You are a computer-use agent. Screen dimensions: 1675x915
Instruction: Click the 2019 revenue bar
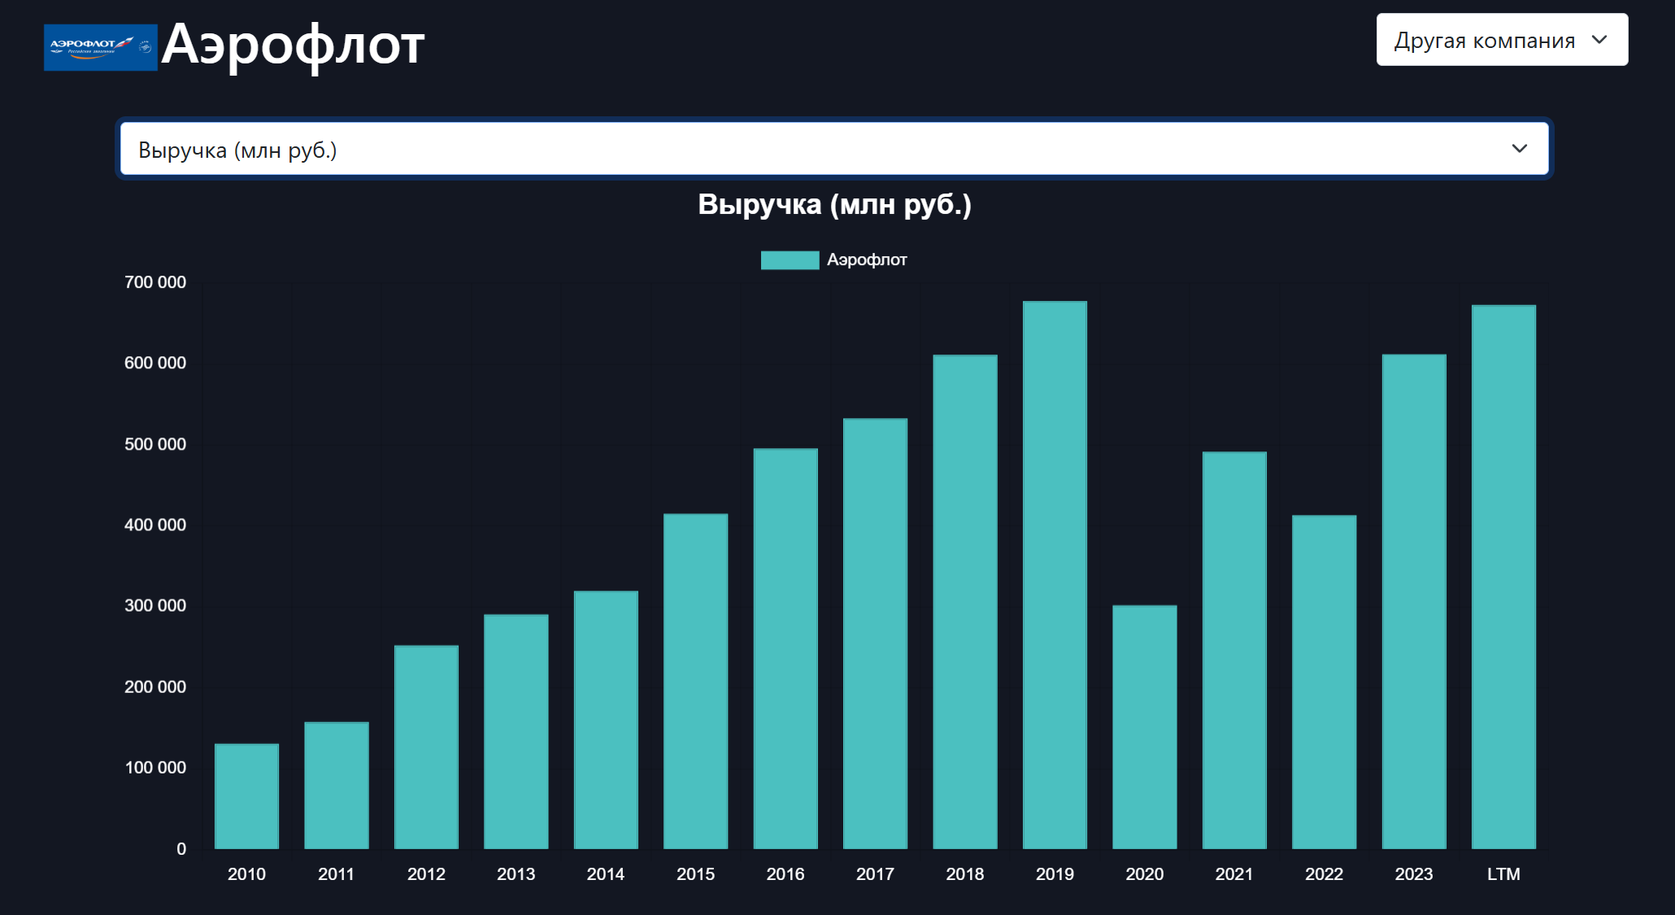click(1055, 575)
